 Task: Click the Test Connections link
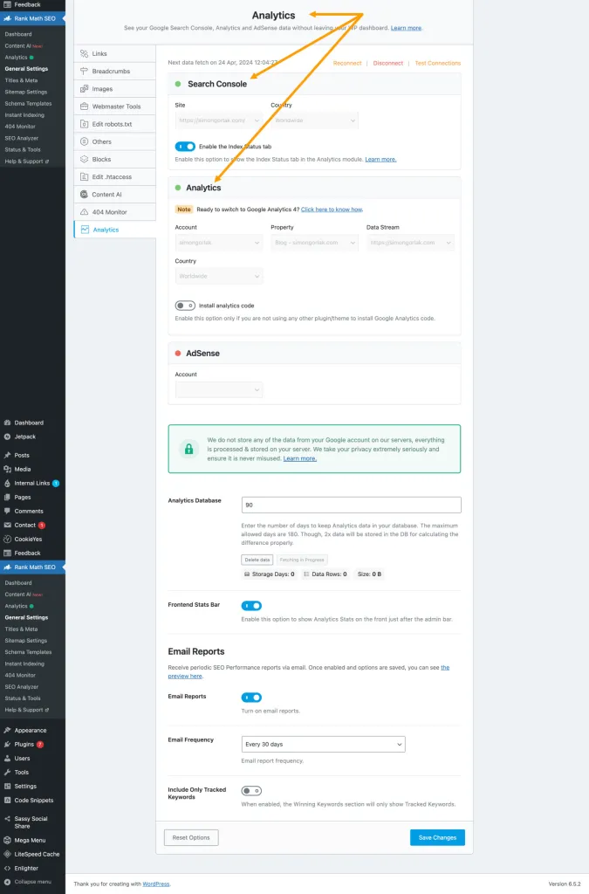[x=437, y=63]
